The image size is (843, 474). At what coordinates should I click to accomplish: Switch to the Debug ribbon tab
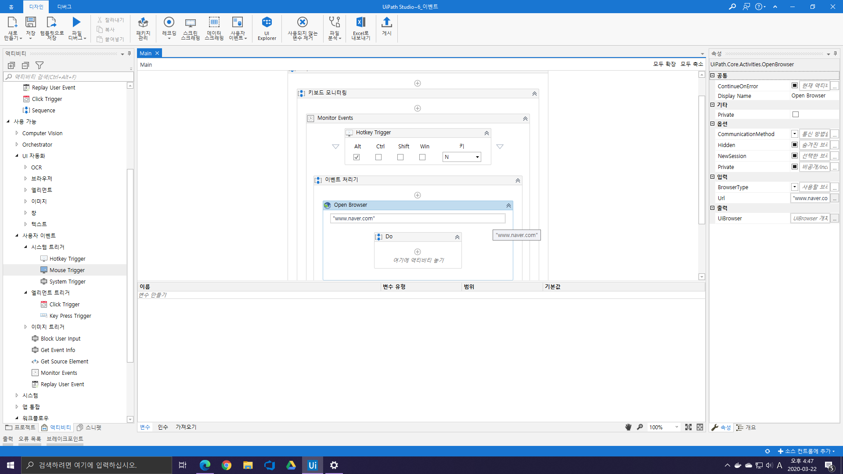tap(64, 7)
